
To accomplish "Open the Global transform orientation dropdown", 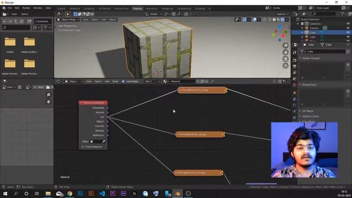I will pyautogui.click(x=153, y=14).
